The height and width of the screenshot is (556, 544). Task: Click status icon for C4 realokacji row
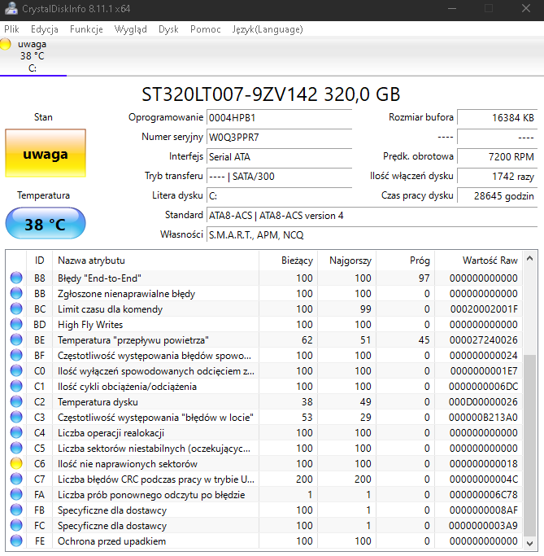pyautogui.click(x=16, y=432)
